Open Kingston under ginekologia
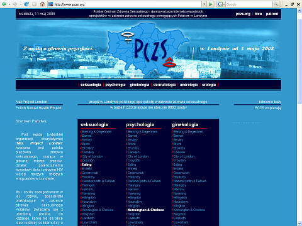Screen dimensions: 302x226 point(179,214)
